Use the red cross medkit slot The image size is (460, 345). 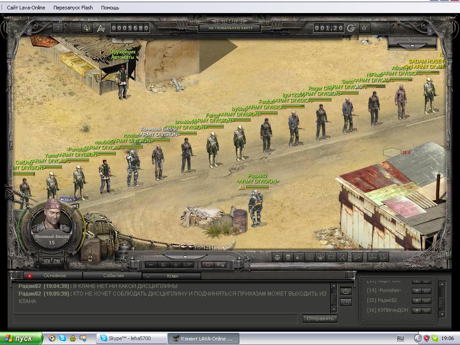click(x=208, y=265)
